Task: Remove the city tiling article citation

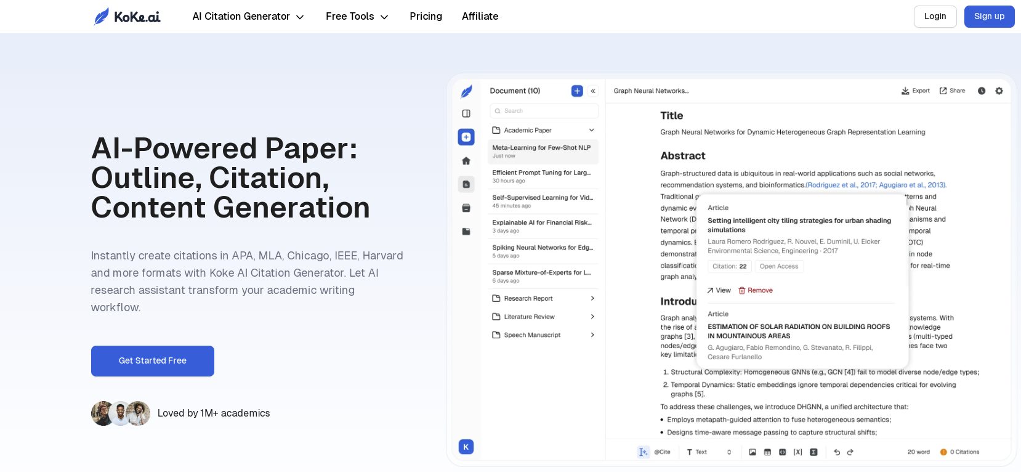Action: coord(756,290)
